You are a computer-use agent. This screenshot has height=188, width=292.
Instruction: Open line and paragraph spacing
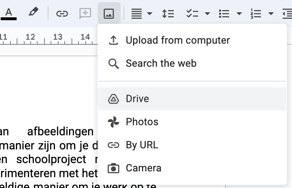click(x=168, y=14)
